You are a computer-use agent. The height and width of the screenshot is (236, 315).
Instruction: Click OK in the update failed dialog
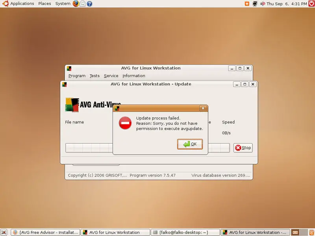190,144
